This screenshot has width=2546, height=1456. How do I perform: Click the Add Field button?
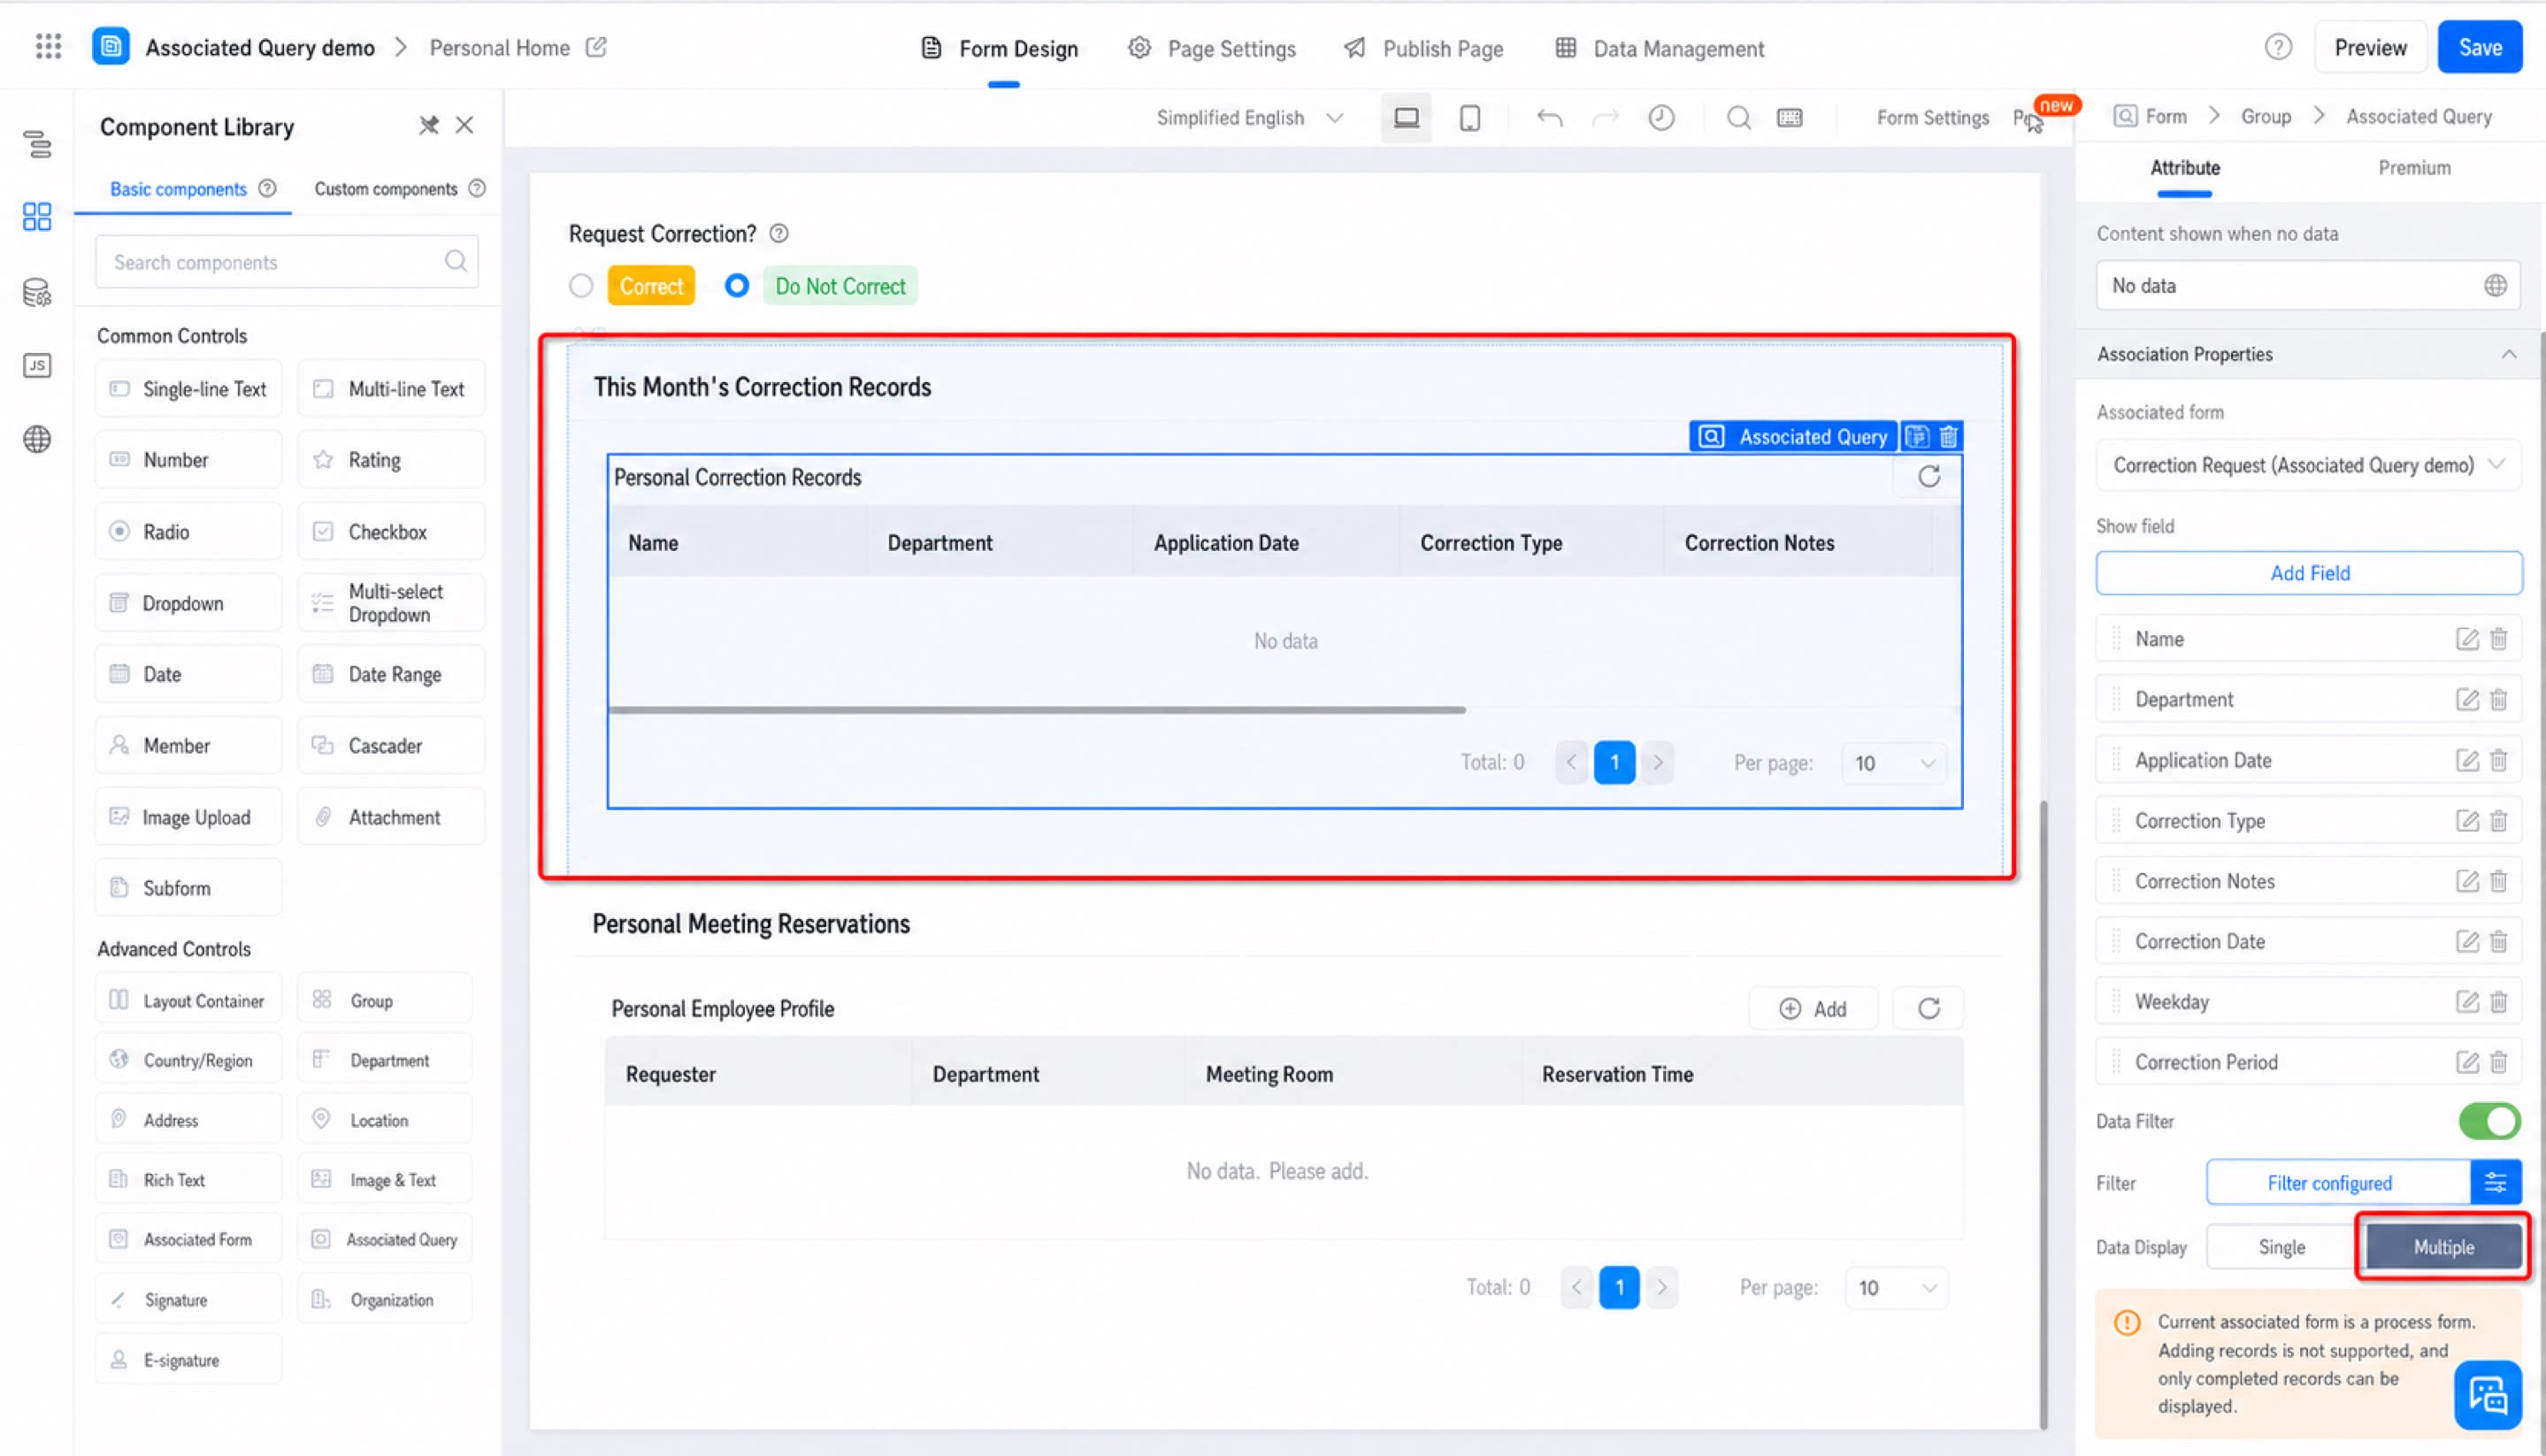(x=2308, y=573)
